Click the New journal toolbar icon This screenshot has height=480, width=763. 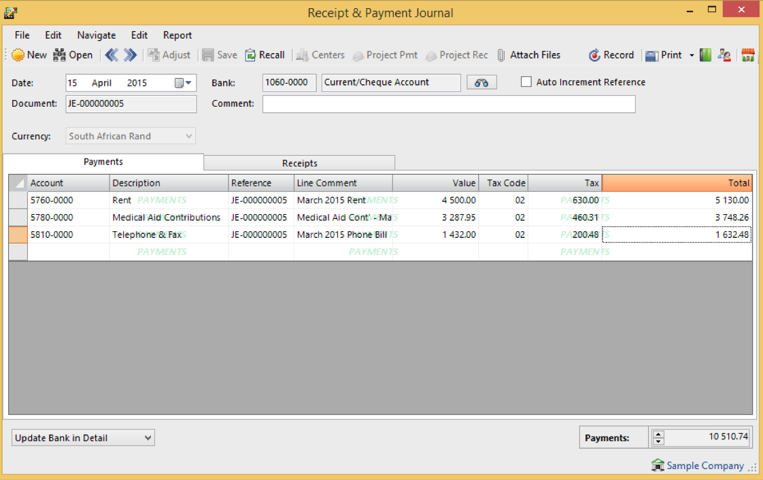pos(29,55)
